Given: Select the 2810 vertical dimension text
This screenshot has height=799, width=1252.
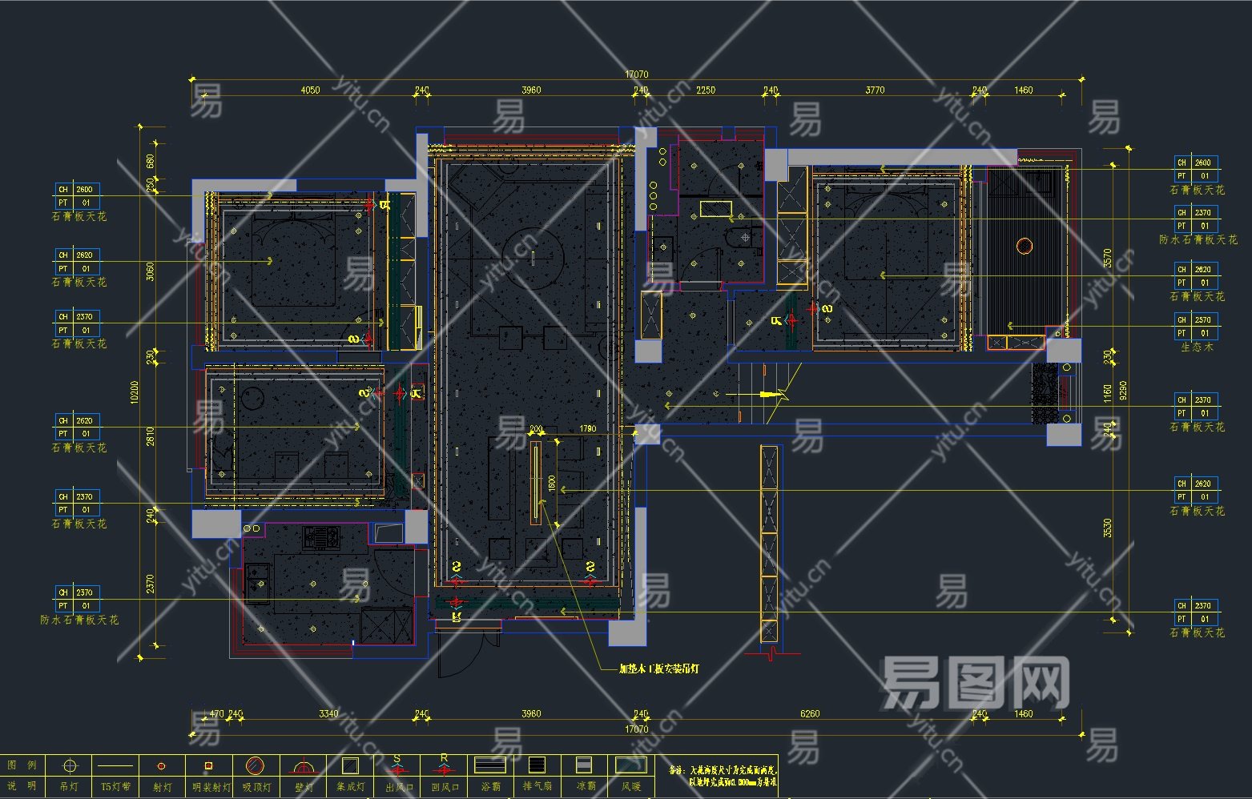Looking at the screenshot, I should click(151, 436).
